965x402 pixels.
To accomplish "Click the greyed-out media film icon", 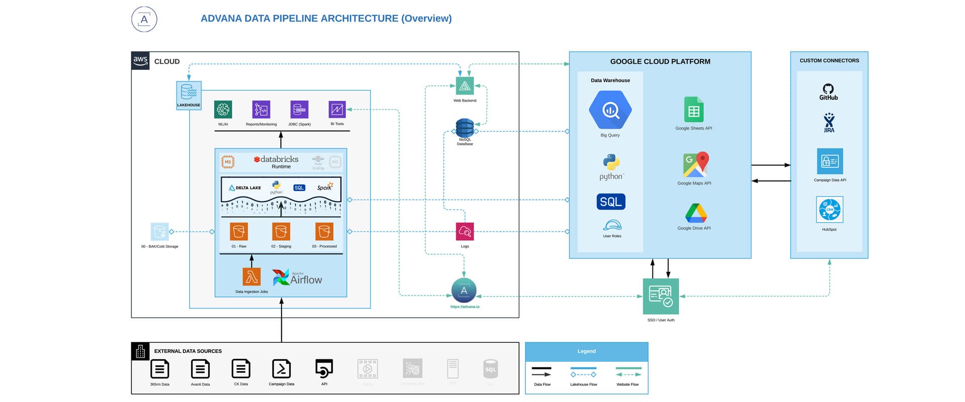I will [x=367, y=369].
